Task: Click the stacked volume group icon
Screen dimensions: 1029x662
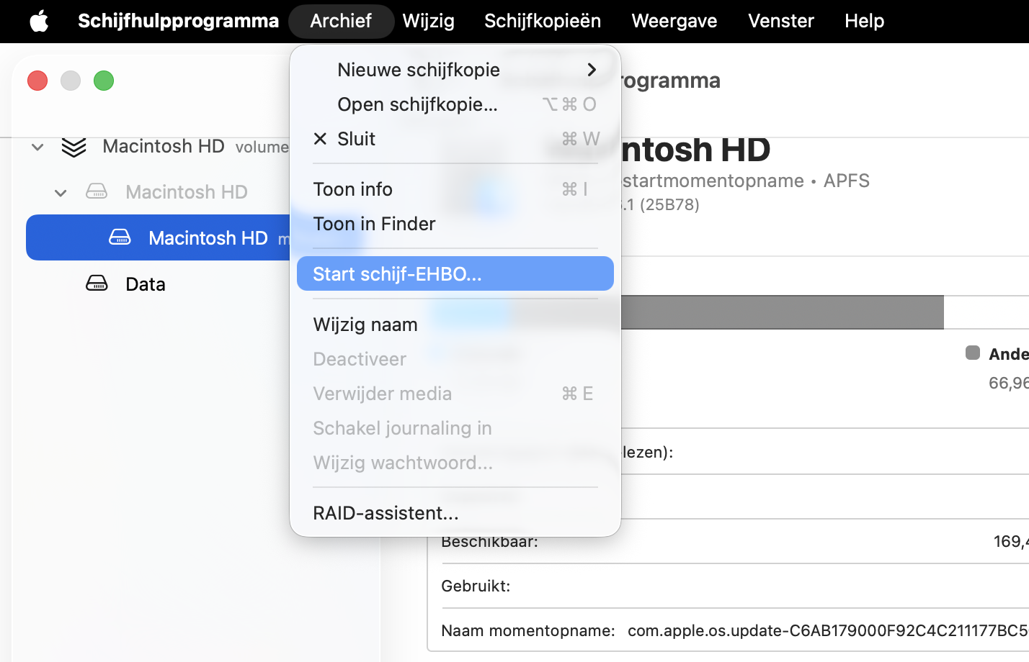Action: 73,147
